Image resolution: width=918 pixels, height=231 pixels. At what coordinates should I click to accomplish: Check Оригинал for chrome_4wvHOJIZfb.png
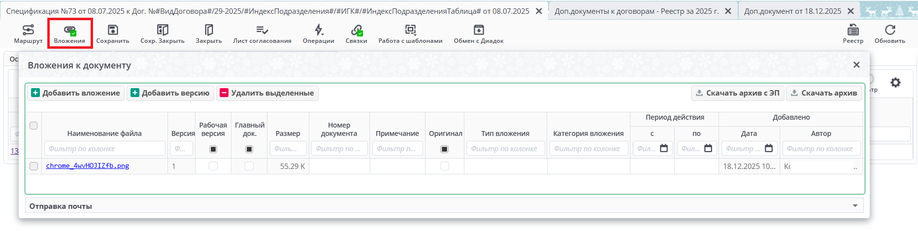click(x=445, y=166)
